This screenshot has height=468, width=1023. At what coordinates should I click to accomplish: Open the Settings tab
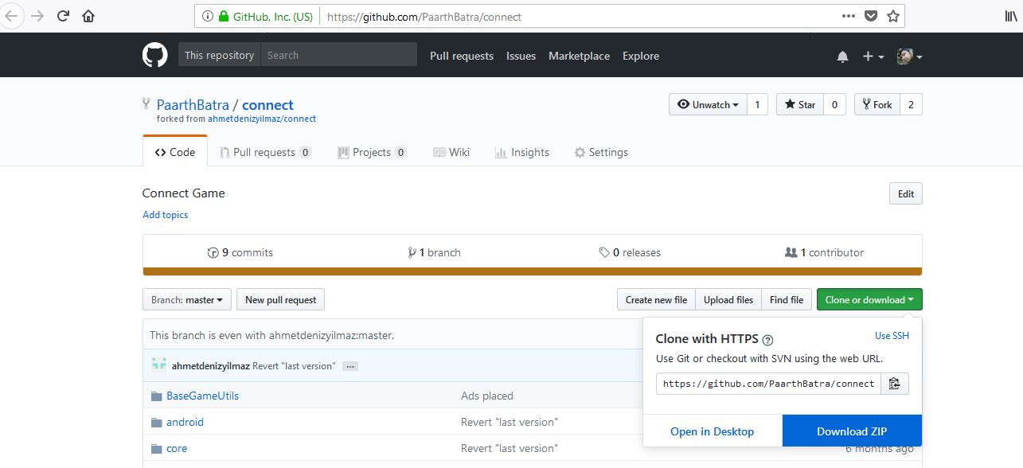pyautogui.click(x=601, y=152)
